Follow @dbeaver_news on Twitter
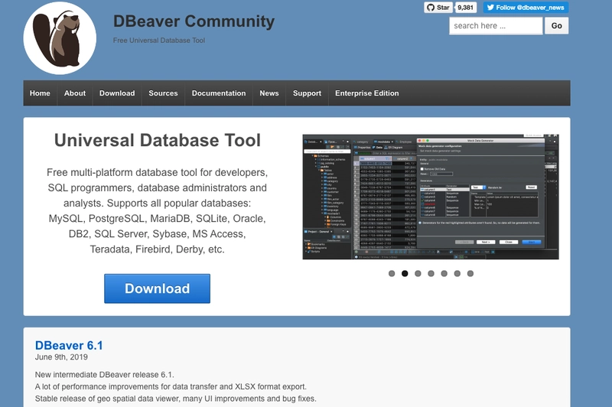 [526, 8]
